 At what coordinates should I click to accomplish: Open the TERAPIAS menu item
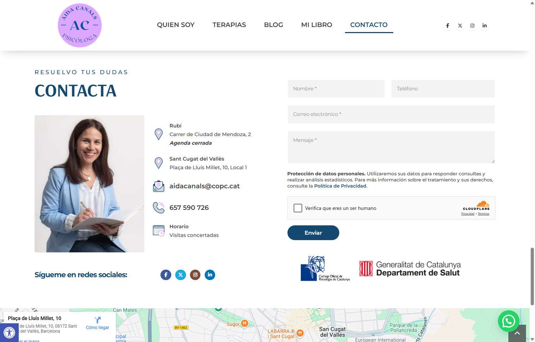pyautogui.click(x=229, y=25)
